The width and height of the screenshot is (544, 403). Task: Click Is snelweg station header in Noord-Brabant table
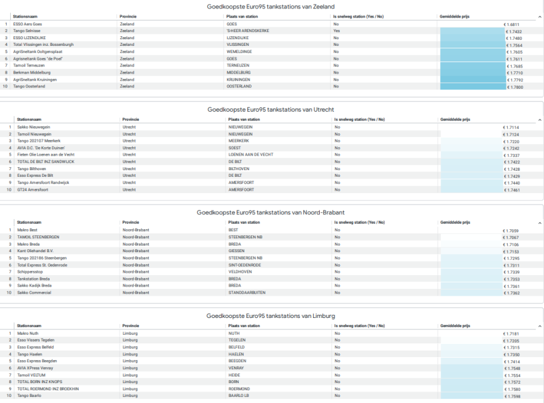[360, 222]
